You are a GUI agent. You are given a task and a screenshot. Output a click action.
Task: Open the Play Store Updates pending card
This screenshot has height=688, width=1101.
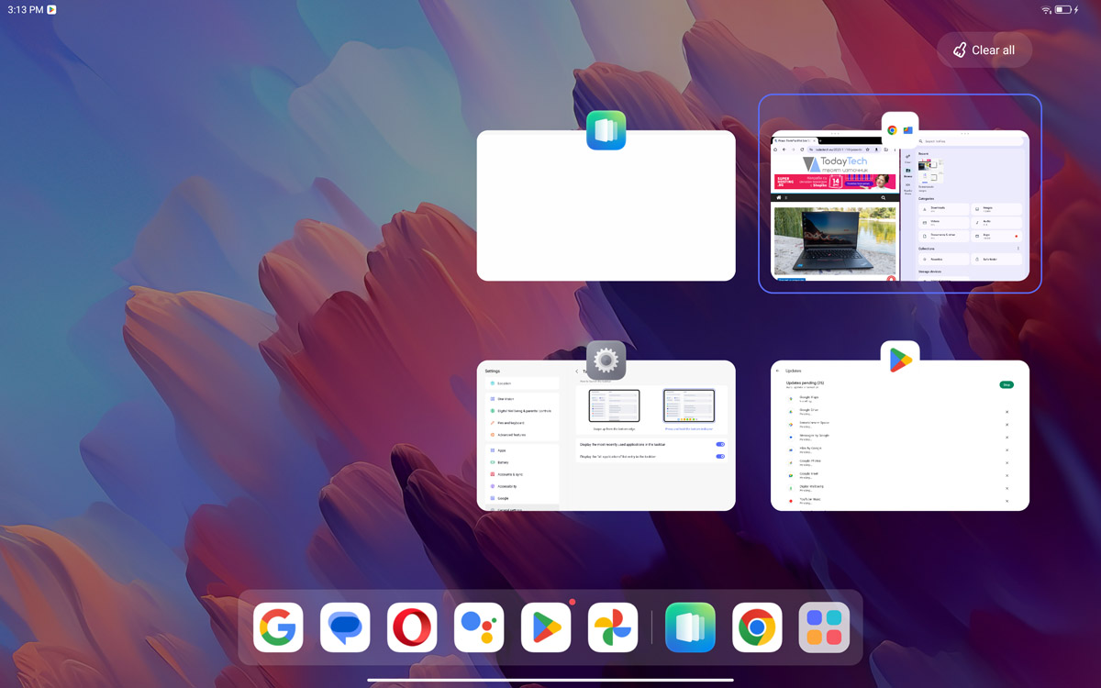point(900,436)
